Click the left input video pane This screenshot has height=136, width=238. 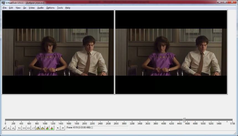(58, 52)
